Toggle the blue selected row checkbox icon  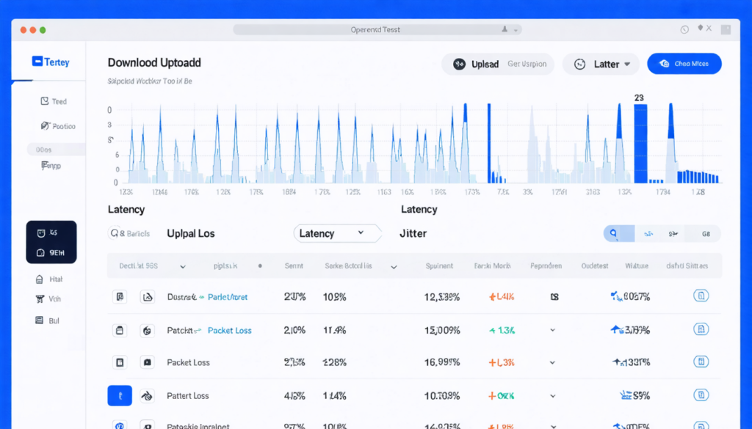(120, 395)
